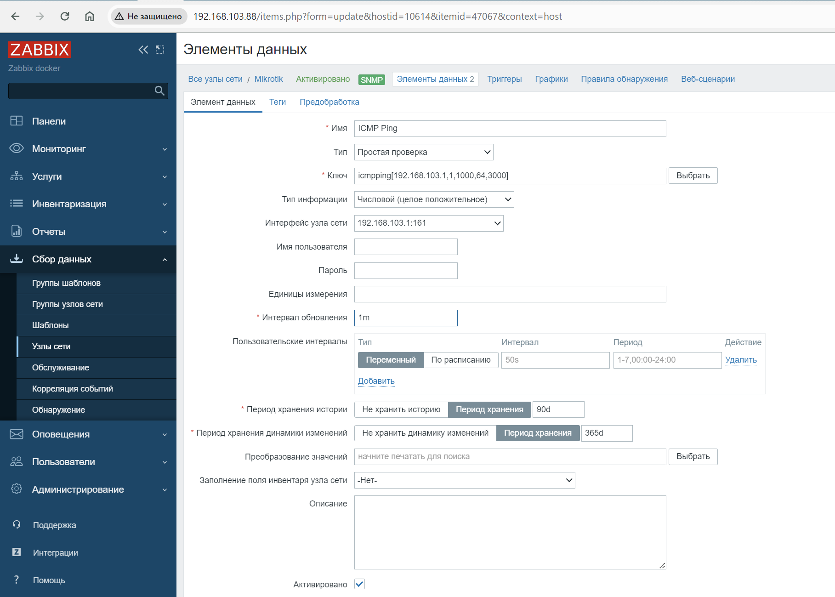
Task: Click the kiosk mode icon in sidebar
Action: tap(160, 50)
